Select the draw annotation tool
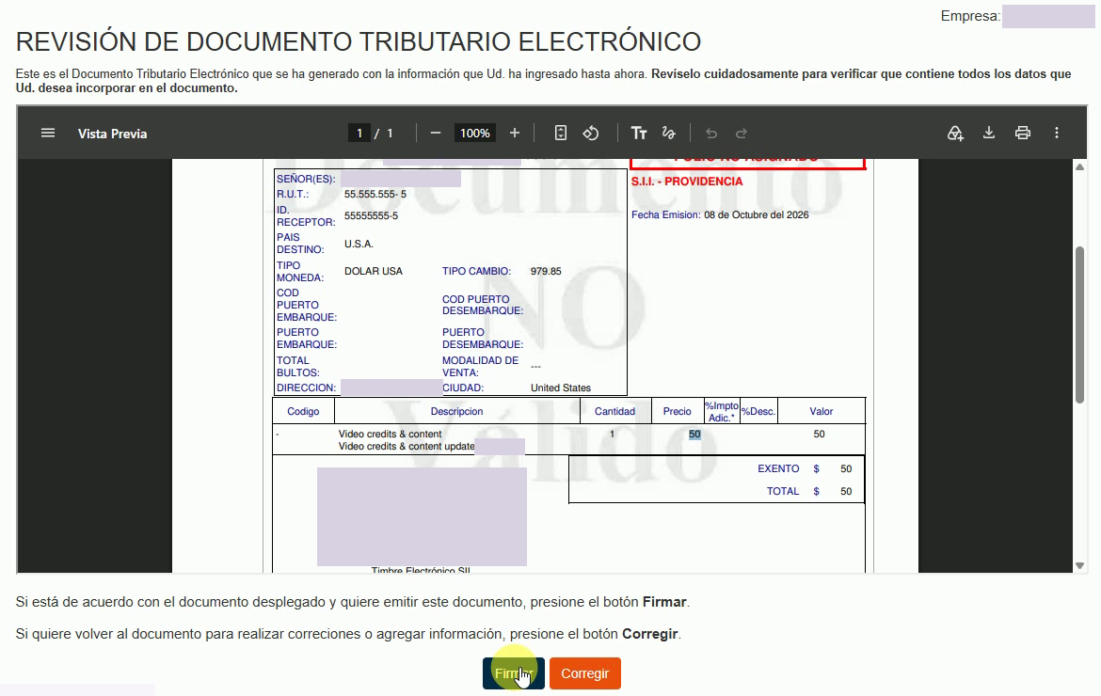The width and height of the screenshot is (1101, 696). pos(668,134)
